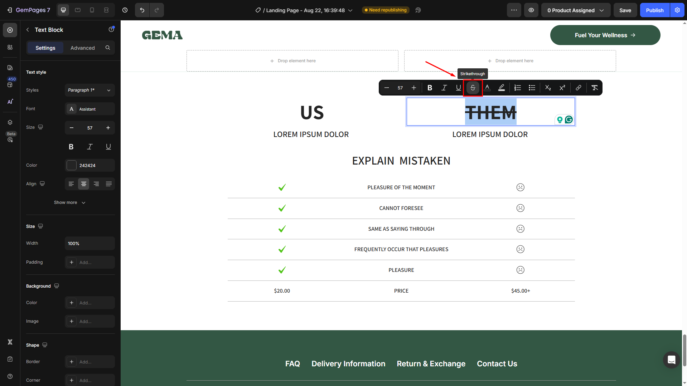Open the text highlight color tool
Screen dimensions: 687x386
501,88
